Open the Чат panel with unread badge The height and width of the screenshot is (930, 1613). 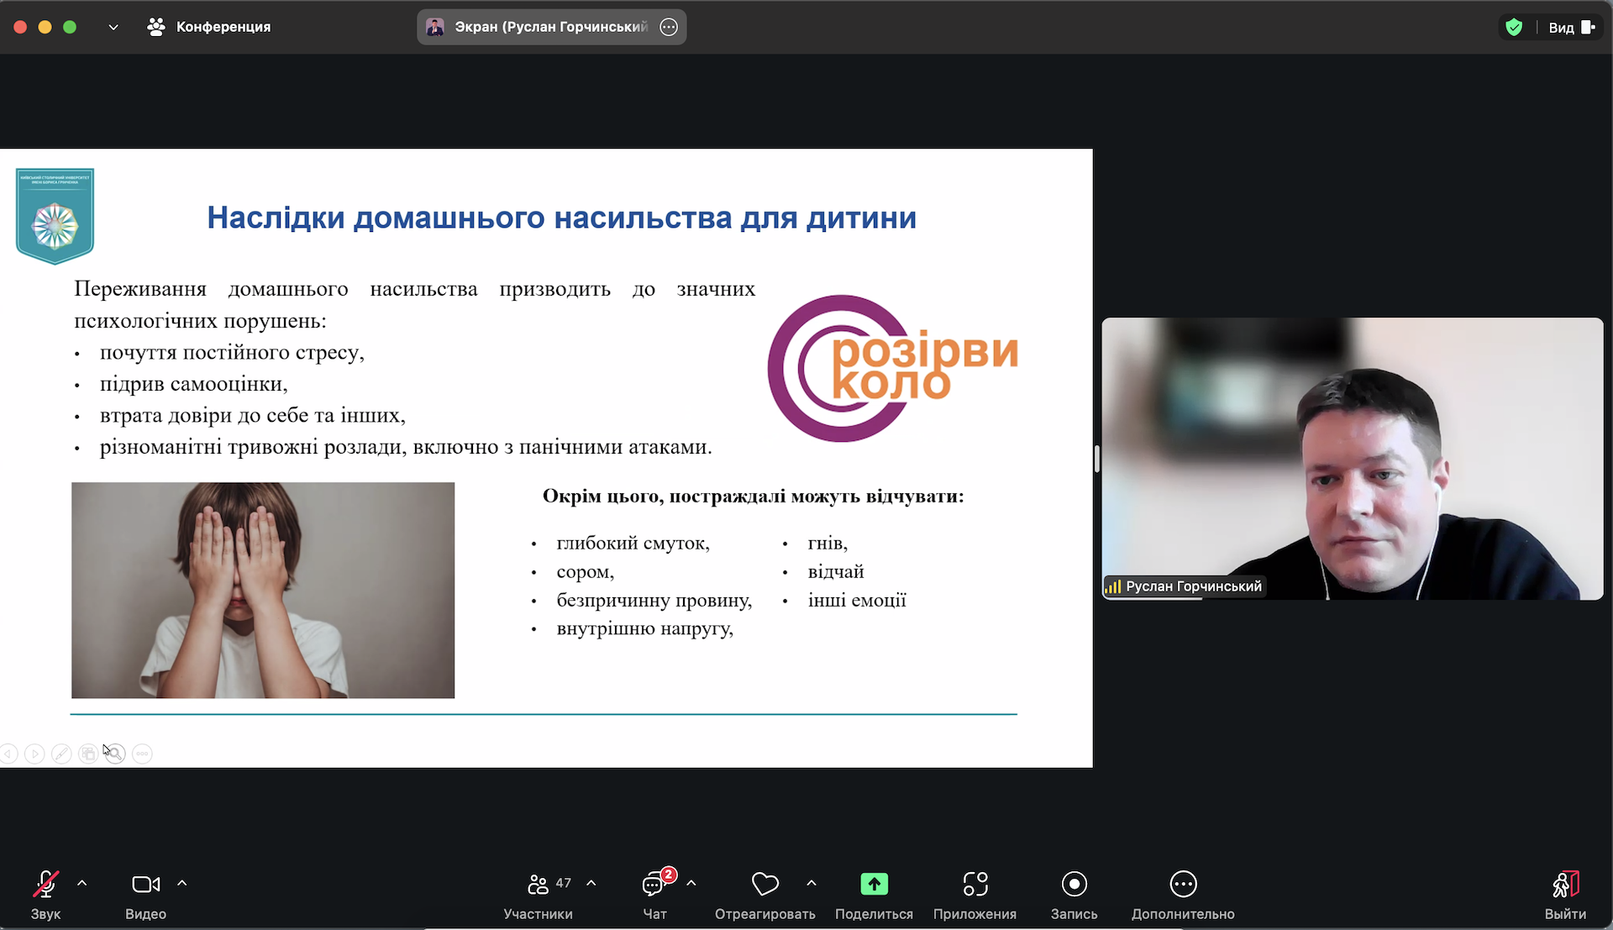point(654,885)
